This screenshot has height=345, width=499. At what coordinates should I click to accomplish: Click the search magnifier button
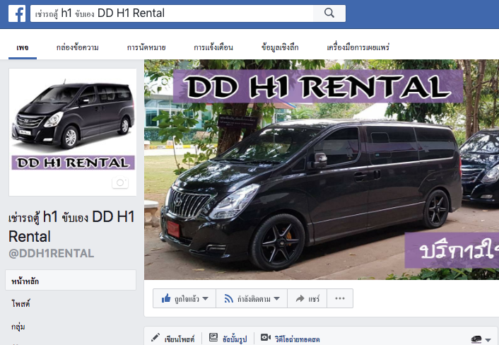[x=328, y=13]
